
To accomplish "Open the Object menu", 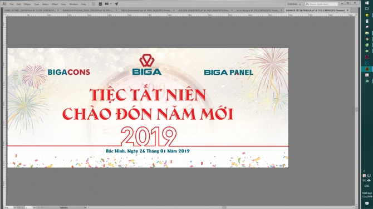I will [x=27, y=4].
